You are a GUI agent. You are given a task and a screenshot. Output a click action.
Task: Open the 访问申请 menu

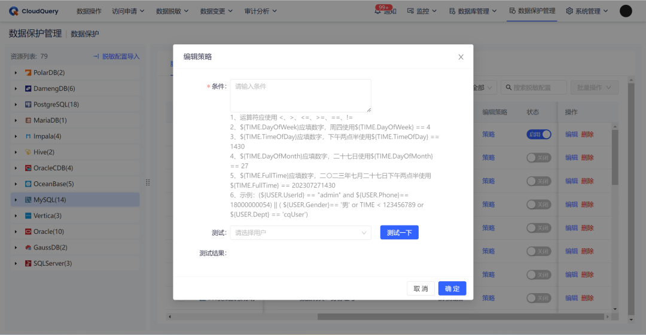click(x=128, y=11)
